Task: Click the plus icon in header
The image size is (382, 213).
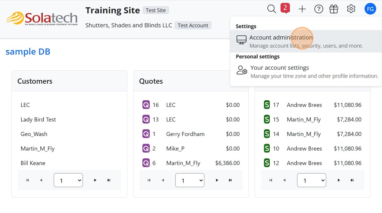Action: click(302, 9)
